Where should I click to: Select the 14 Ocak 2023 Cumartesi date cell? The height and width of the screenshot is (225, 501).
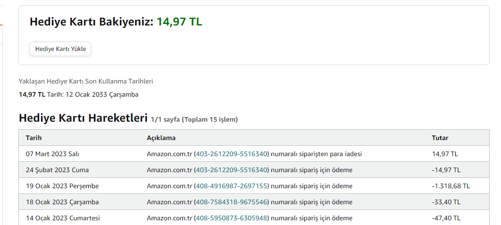pos(63,218)
